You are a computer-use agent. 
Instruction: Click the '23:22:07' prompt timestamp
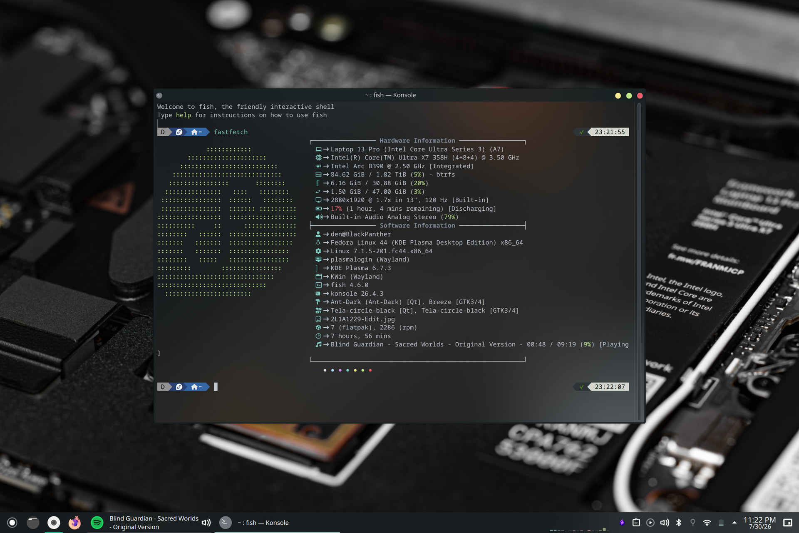610,387
